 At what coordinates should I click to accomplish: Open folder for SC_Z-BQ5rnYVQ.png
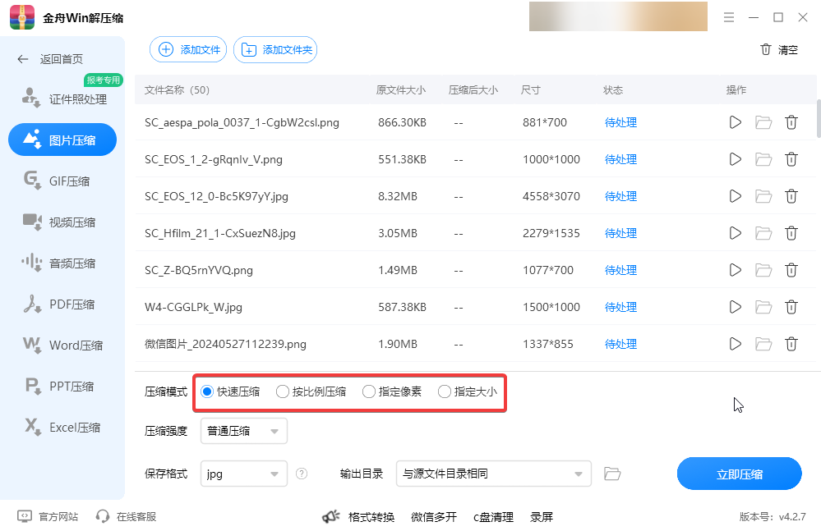763,270
